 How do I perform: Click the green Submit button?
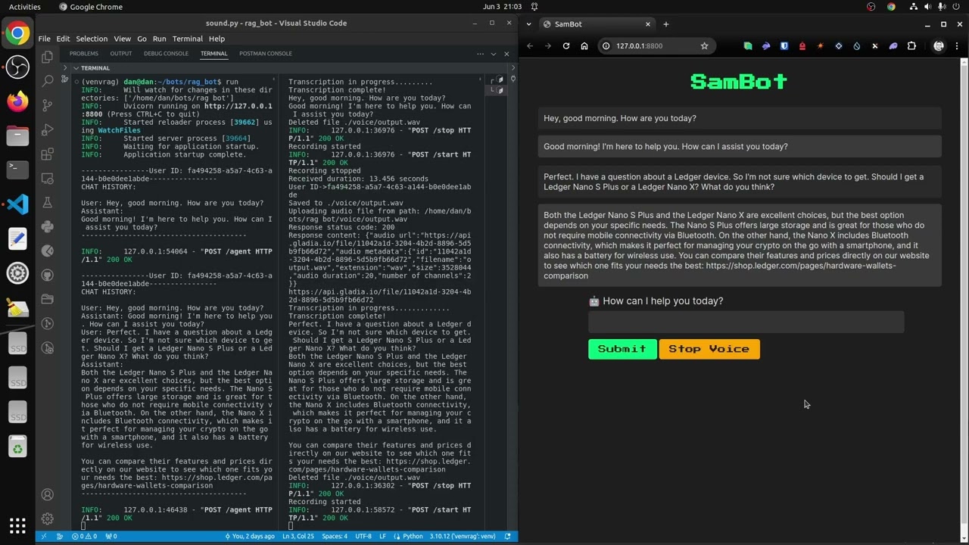point(622,349)
